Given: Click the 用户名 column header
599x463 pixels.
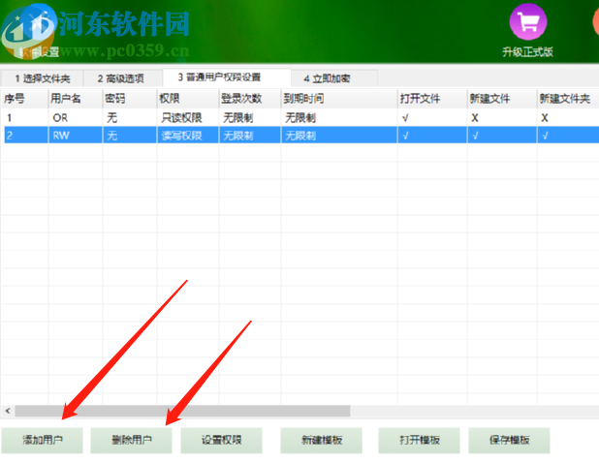Looking at the screenshot, I should click(x=76, y=99).
